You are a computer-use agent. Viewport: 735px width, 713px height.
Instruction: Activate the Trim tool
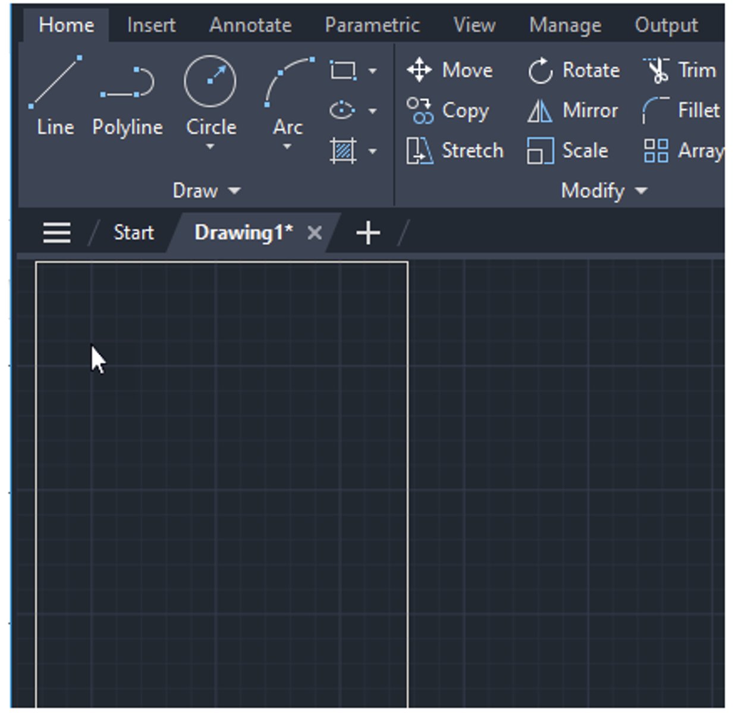click(679, 70)
